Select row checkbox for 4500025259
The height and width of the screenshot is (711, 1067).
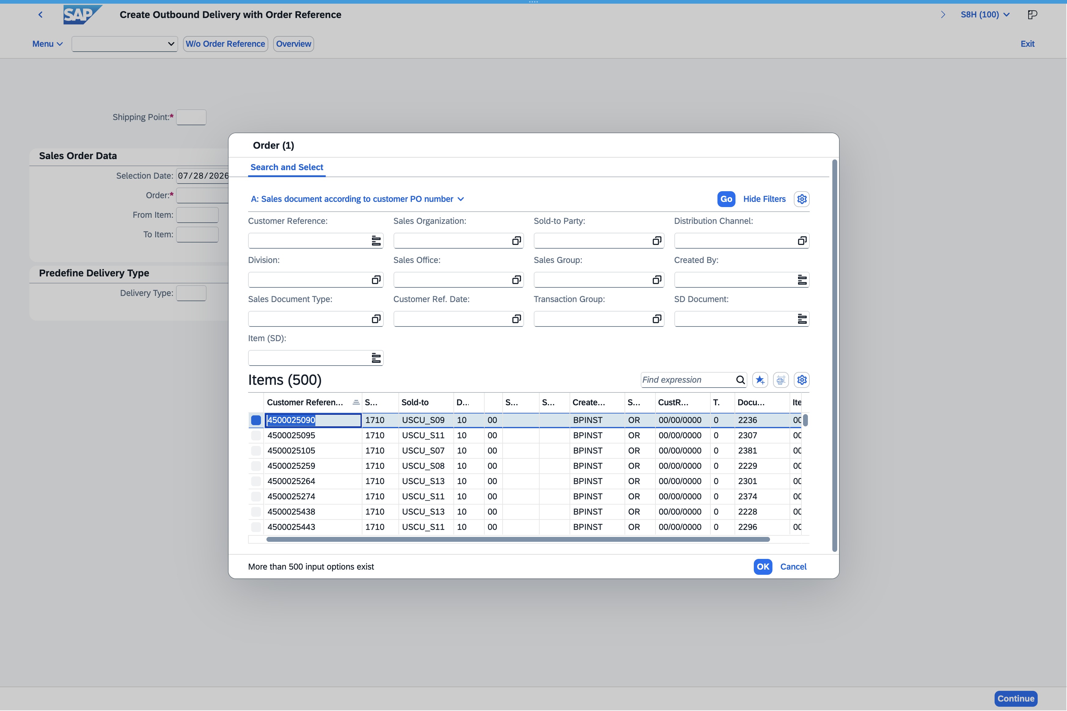point(256,466)
